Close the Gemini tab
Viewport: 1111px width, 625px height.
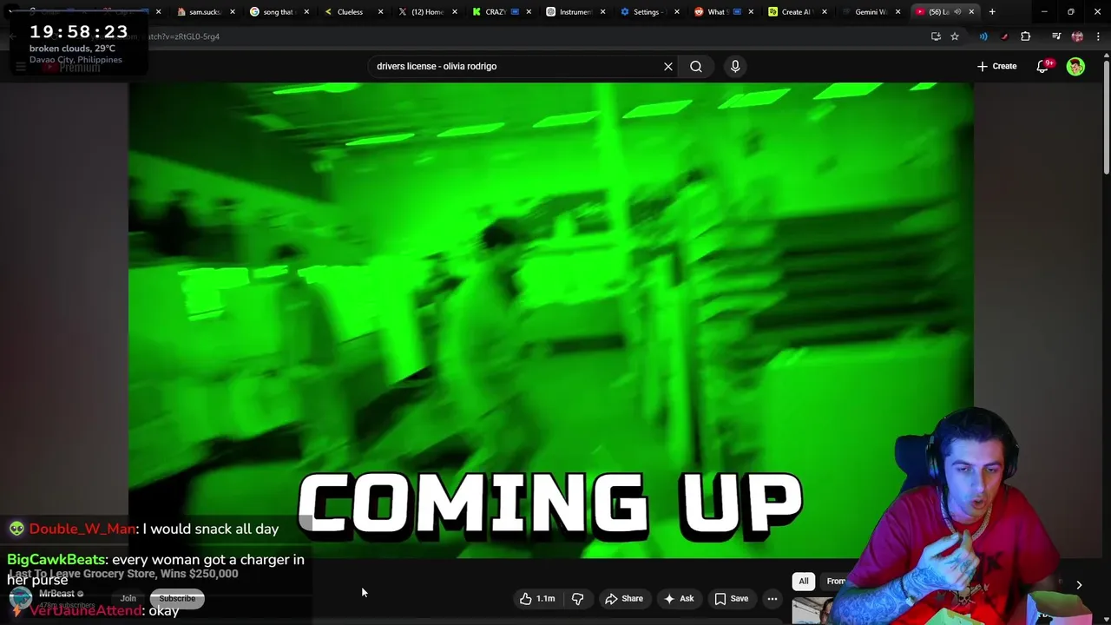[x=897, y=12]
